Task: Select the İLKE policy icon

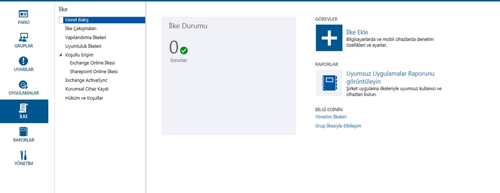Action: 24,108
